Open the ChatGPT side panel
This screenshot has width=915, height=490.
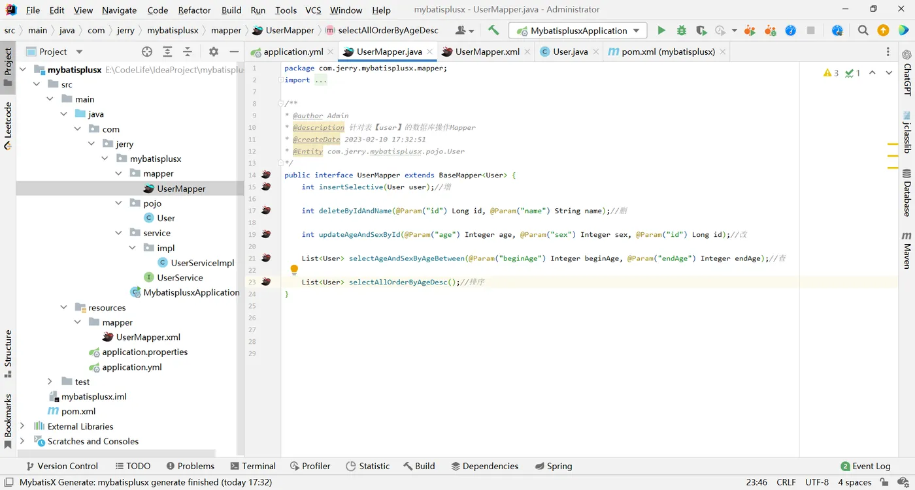[907, 73]
